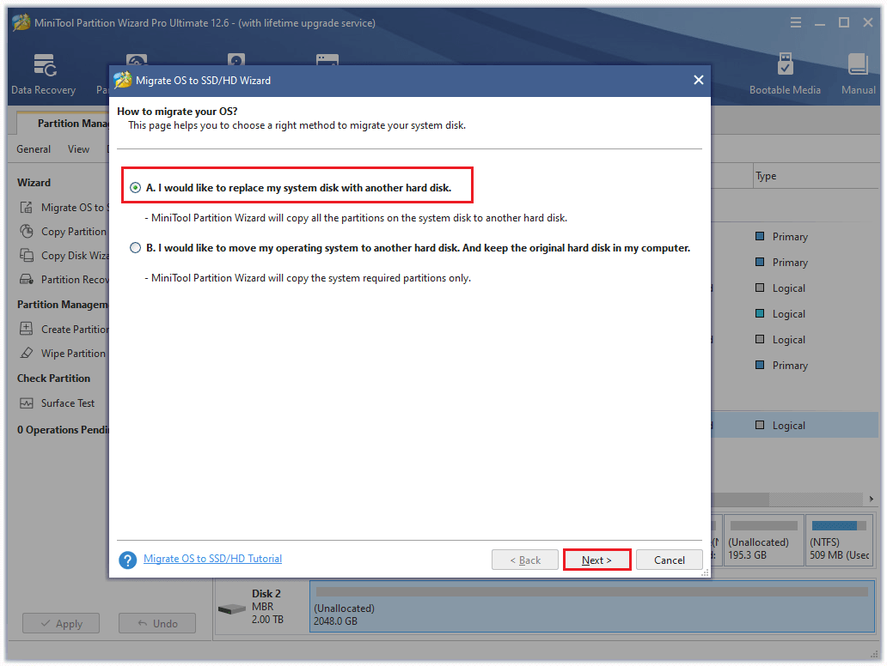Select option B to move operating system only
This screenshot has width=887, height=666.
(x=135, y=248)
